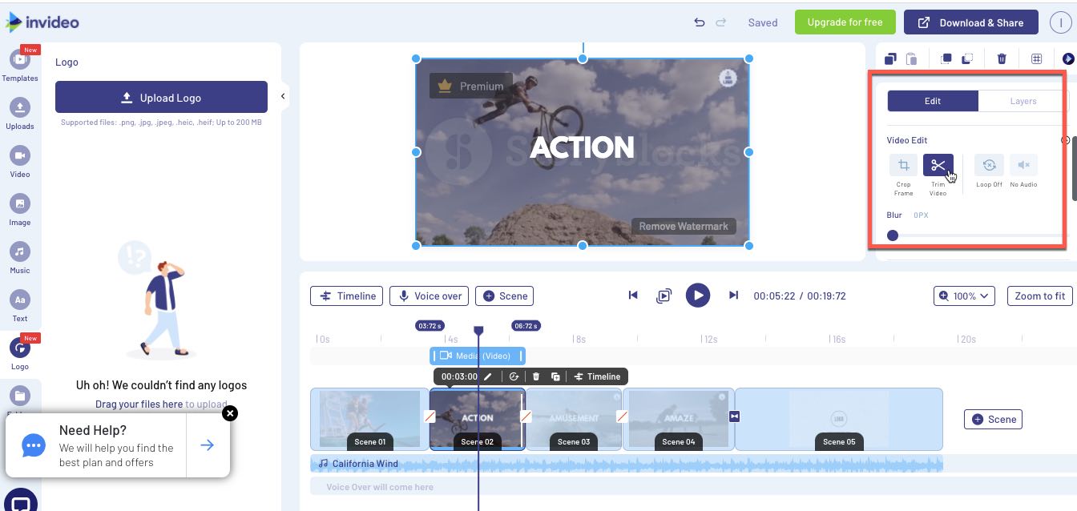Play the video preview
The image size is (1077, 511).
[698, 296]
